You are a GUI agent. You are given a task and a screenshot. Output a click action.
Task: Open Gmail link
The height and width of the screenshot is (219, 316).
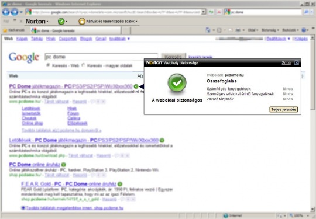[x=101, y=39]
